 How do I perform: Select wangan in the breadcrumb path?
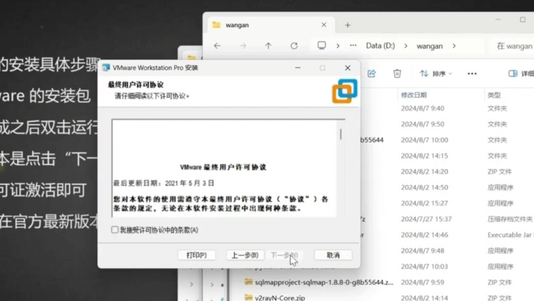click(x=430, y=46)
